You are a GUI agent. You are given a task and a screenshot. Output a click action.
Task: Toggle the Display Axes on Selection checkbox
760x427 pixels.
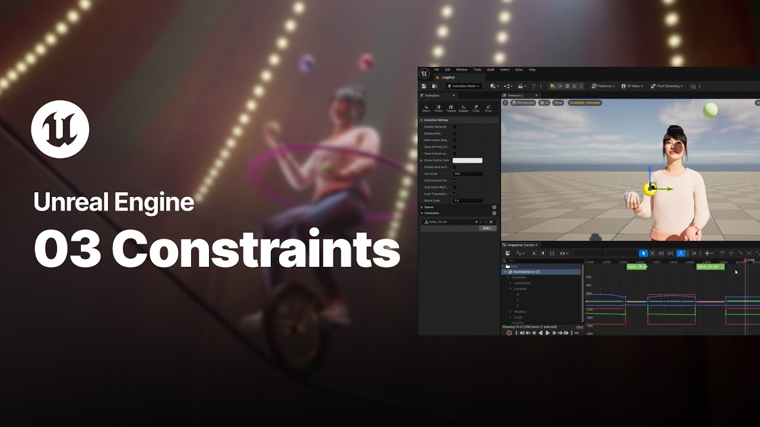[x=455, y=167]
